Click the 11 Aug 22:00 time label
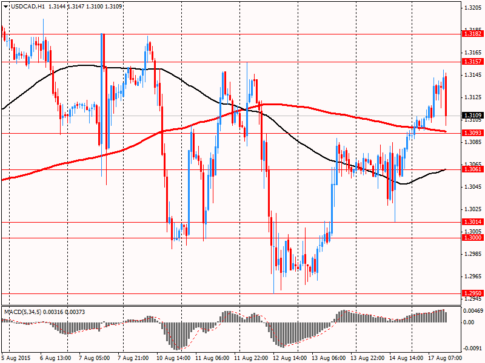 pos(251,358)
